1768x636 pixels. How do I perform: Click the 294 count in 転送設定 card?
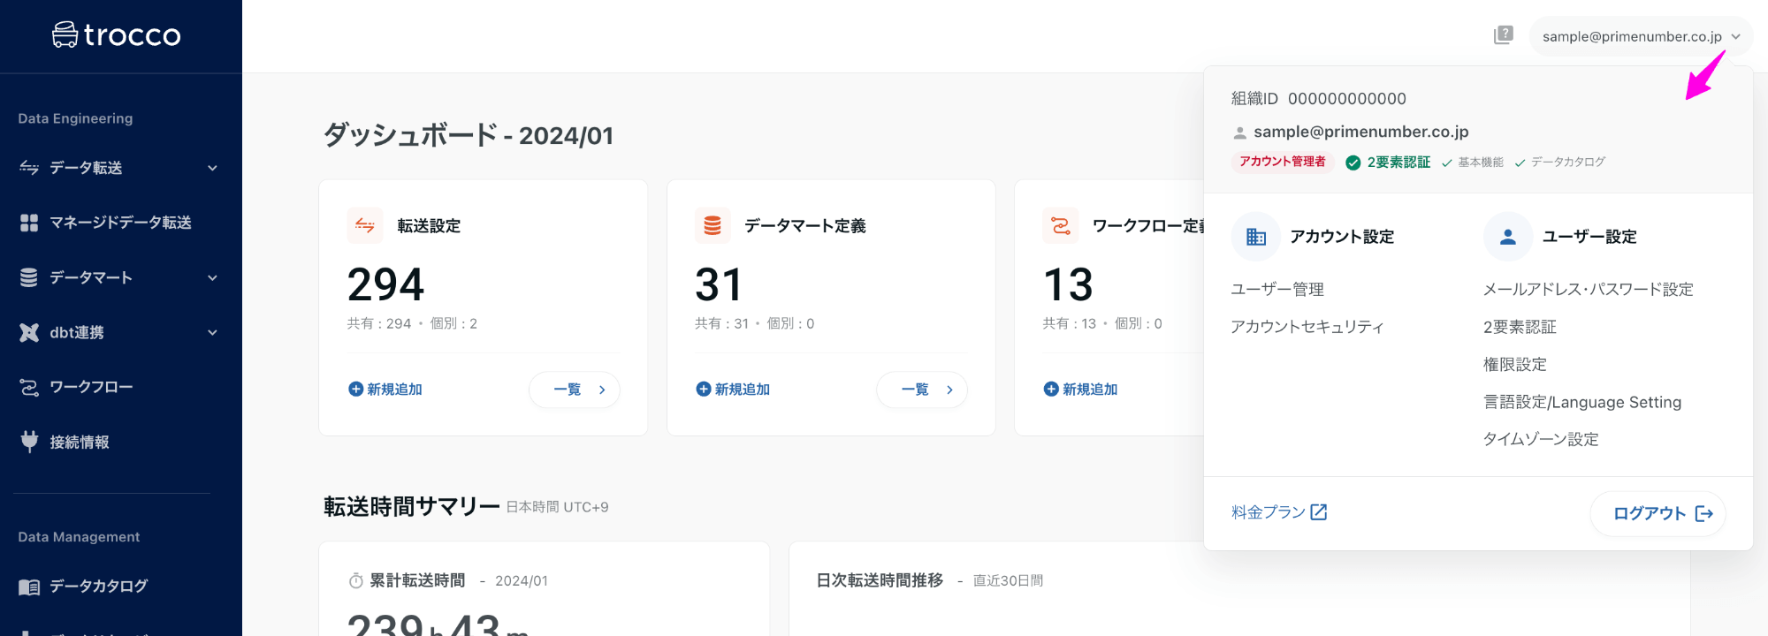[x=386, y=284]
